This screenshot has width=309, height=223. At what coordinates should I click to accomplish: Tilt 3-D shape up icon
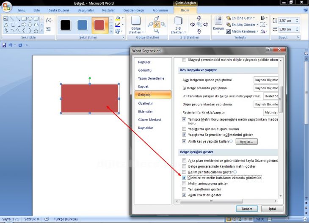(x=199, y=18)
